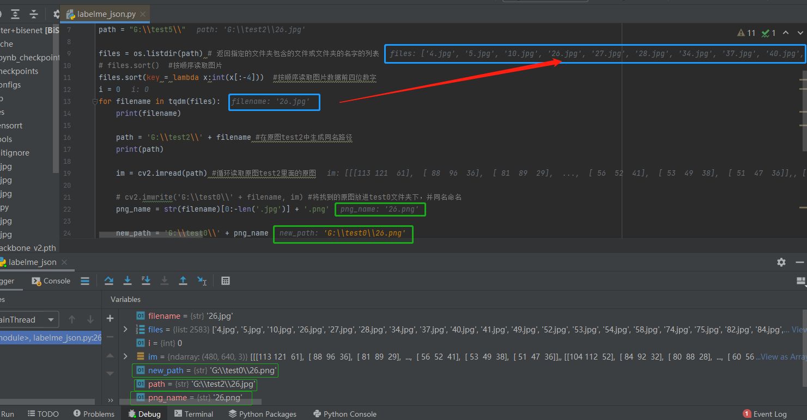
Task: Move watch down with the down triangle
Action: 110,374
